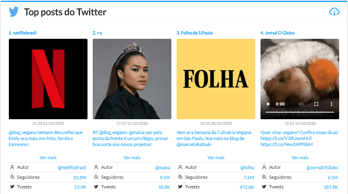Expand the maisa post with Ver mais

click(x=132, y=158)
